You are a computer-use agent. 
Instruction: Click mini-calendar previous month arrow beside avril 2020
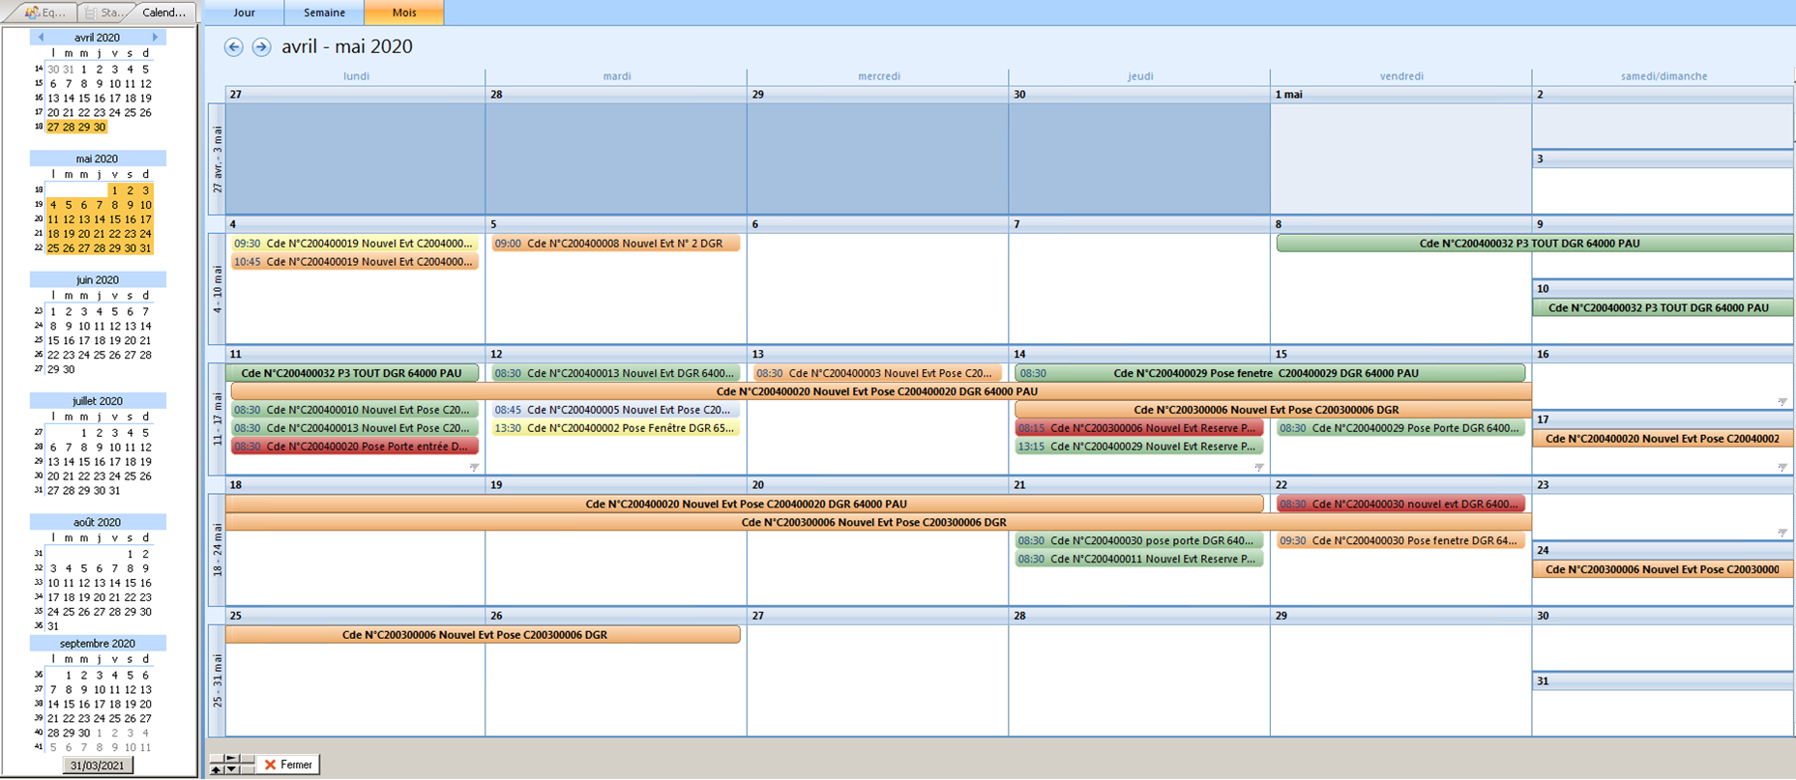click(x=41, y=37)
